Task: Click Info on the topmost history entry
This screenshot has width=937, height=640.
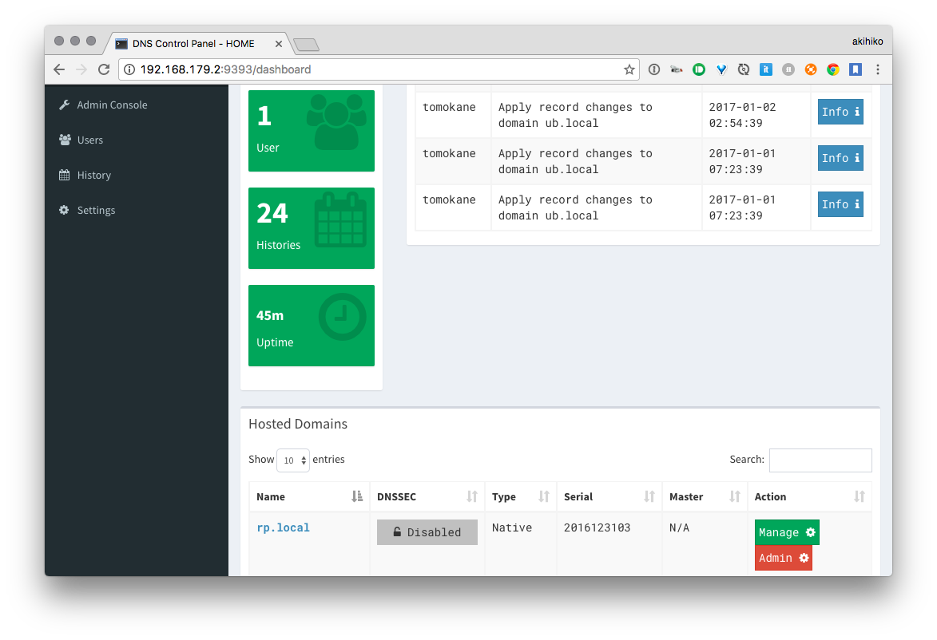Action: 840,112
